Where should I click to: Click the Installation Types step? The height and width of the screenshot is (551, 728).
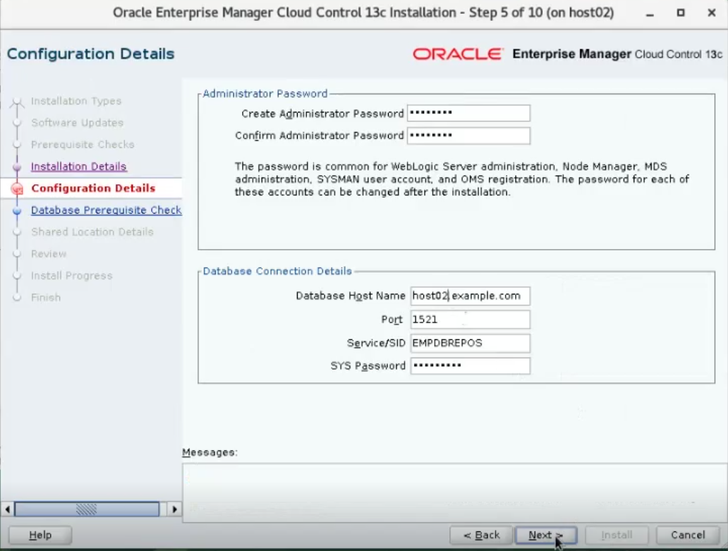(x=76, y=100)
